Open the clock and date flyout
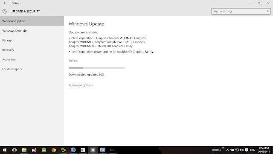The height and width of the screenshot is (154, 273). pyautogui.click(x=264, y=150)
